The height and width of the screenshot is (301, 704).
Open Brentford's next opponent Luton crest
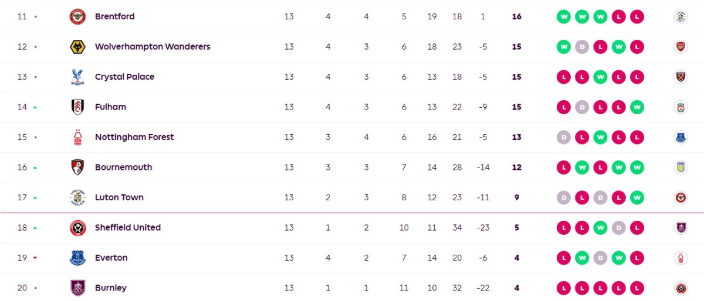(681, 17)
